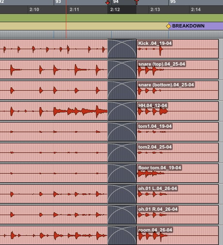Click 2:13 on the time ruler
223x245 pixels.
[x=155, y=10]
